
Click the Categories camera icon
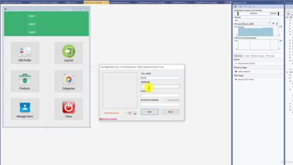69,79
